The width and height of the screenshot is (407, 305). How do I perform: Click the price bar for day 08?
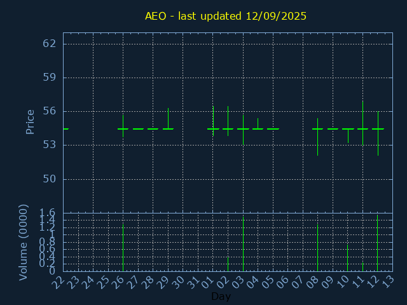[x=318, y=137]
